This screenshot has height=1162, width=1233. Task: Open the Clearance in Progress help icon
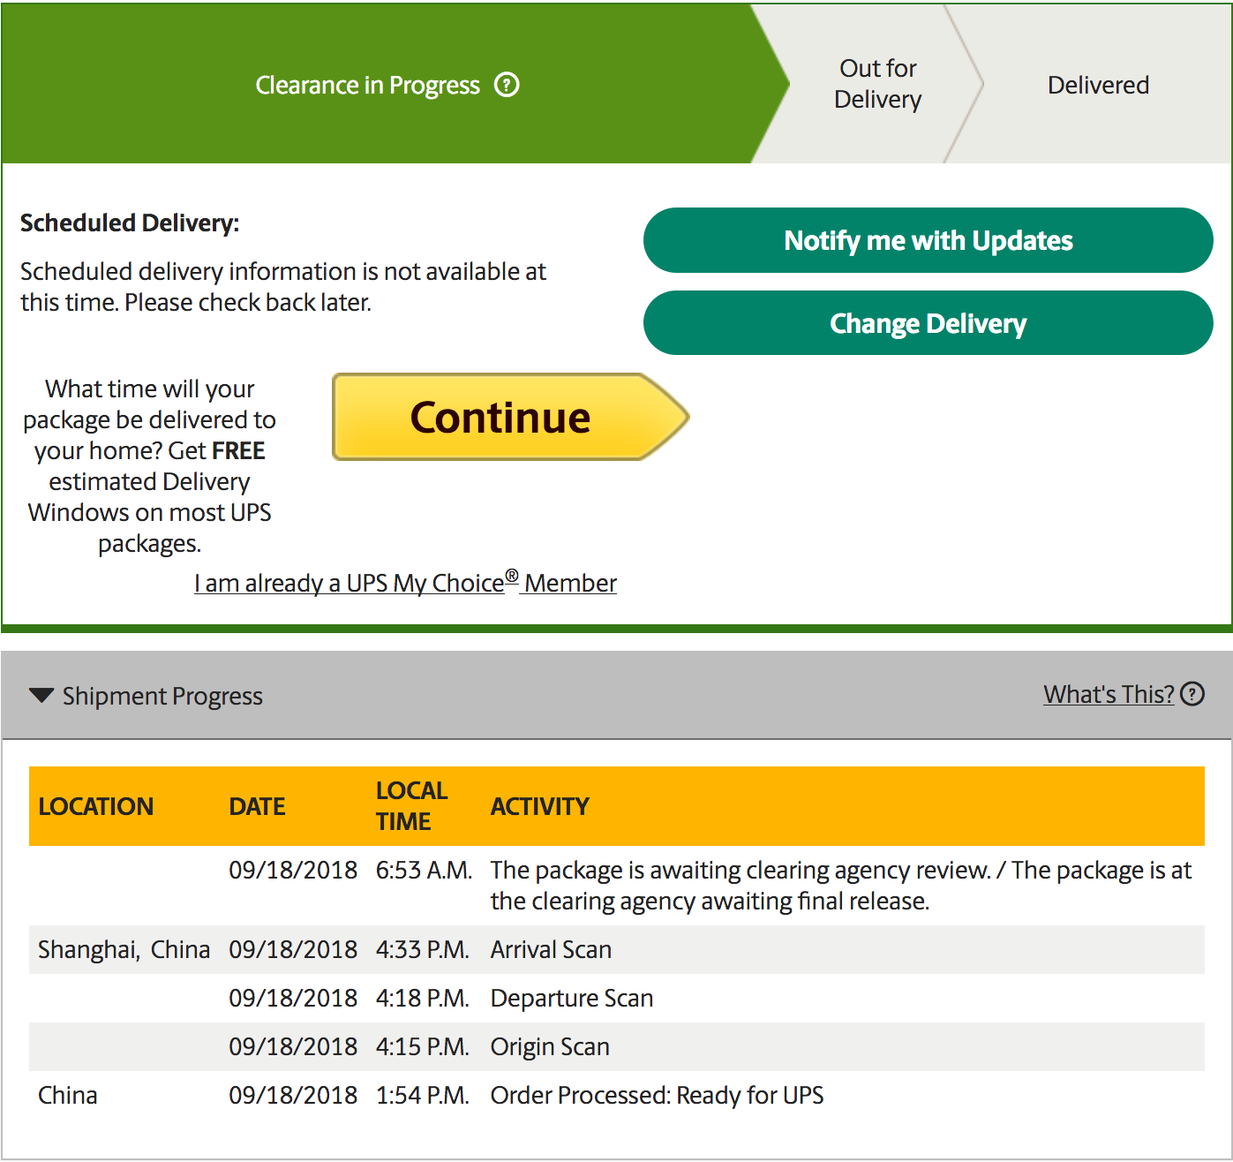coord(507,85)
